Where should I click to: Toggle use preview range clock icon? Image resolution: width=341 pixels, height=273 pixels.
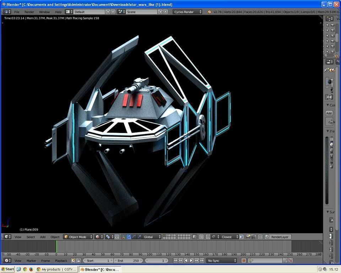tap(73, 261)
